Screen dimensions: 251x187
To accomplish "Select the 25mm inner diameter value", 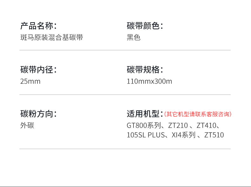I will point(31,81).
